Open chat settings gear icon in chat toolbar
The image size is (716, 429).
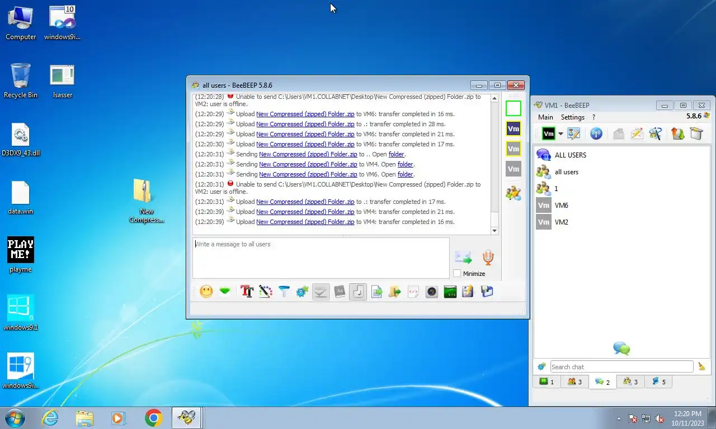click(303, 292)
